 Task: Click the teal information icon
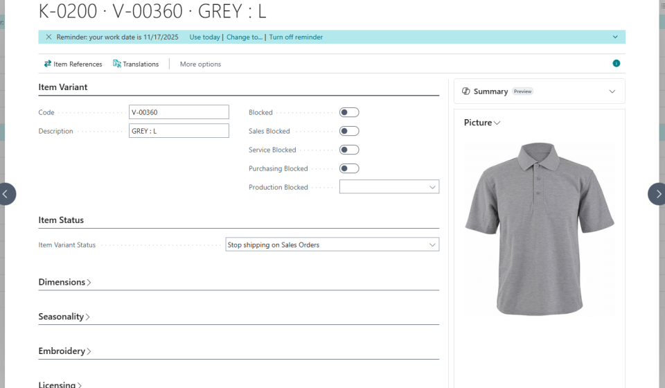[616, 64]
